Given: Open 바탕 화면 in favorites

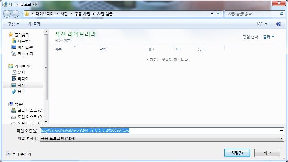Looking at the screenshot, I should click(25, 47).
